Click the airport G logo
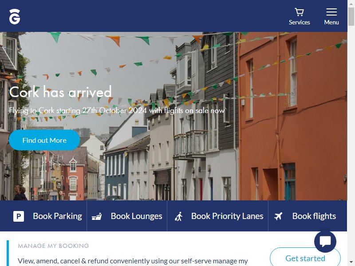355x266 pixels. coord(15,16)
